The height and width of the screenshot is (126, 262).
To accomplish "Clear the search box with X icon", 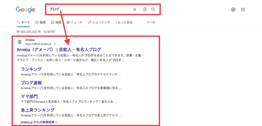I will click(x=135, y=9).
